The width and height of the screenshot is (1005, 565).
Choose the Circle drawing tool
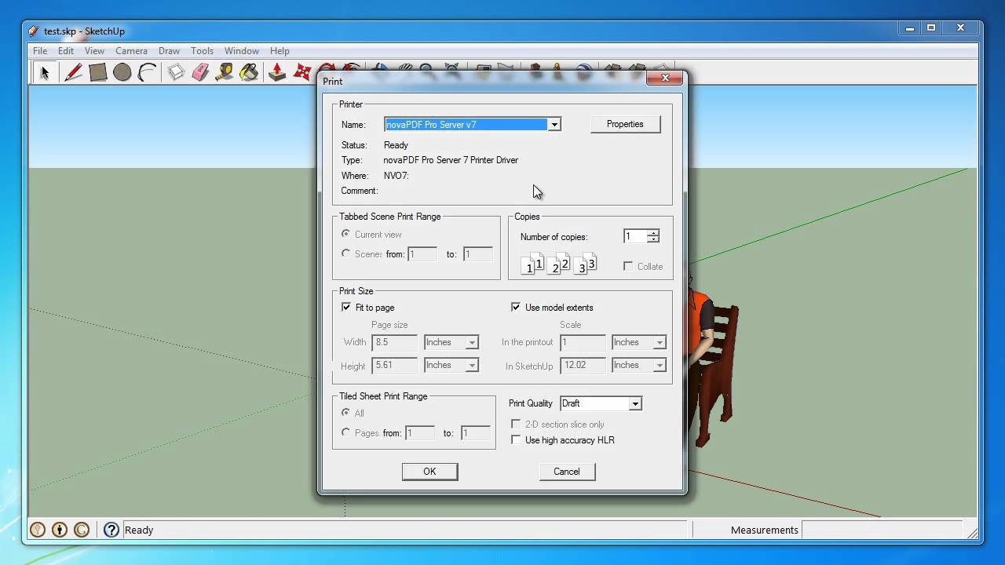tap(122, 73)
